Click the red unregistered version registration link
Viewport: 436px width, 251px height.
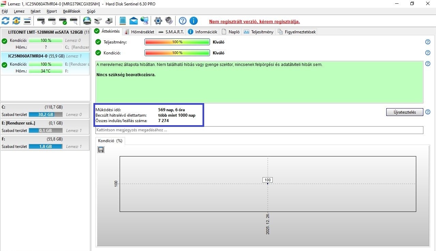click(x=254, y=21)
